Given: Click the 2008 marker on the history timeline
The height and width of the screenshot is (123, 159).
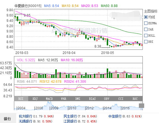Looking at the screenshot, I should 54,108.
